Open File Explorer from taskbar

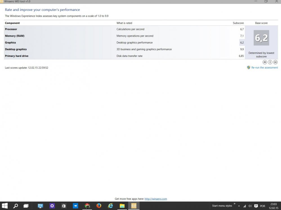[x=122, y=206]
